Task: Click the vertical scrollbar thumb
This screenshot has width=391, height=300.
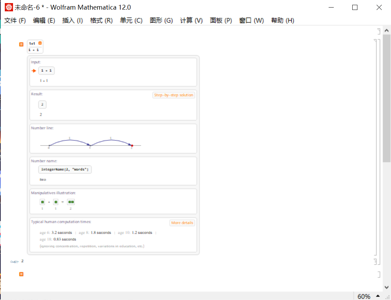Action: click(387, 99)
